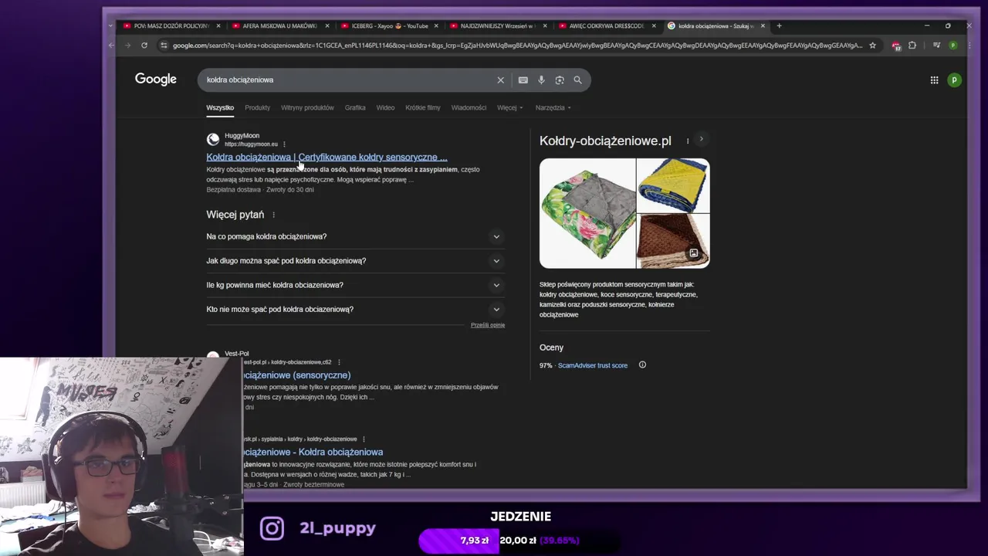The width and height of the screenshot is (988, 556).
Task: Select the Wszystko search tab
Action: click(220, 107)
